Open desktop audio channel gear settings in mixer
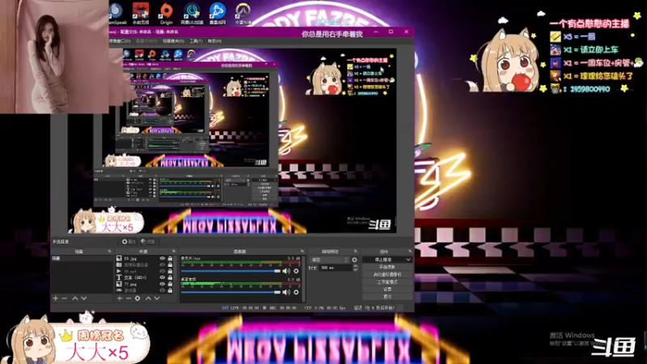The height and width of the screenshot is (364, 647). click(x=296, y=292)
